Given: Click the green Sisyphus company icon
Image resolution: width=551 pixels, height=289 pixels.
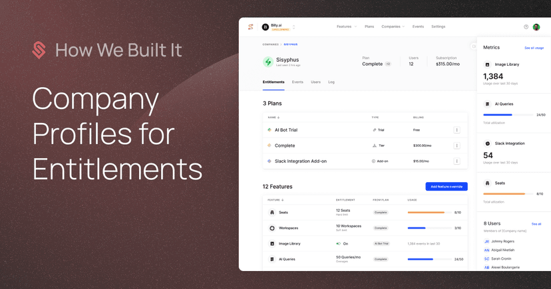Looking at the screenshot, I should tap(268, 62).
